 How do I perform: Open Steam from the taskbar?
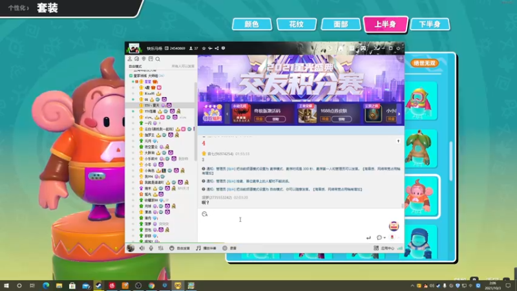pyautogui.click(x=99, y=285)
